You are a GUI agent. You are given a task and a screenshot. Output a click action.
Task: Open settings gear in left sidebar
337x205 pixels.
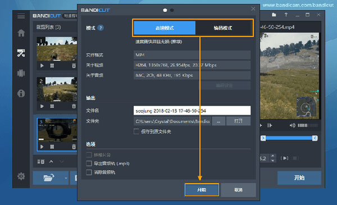21,176
